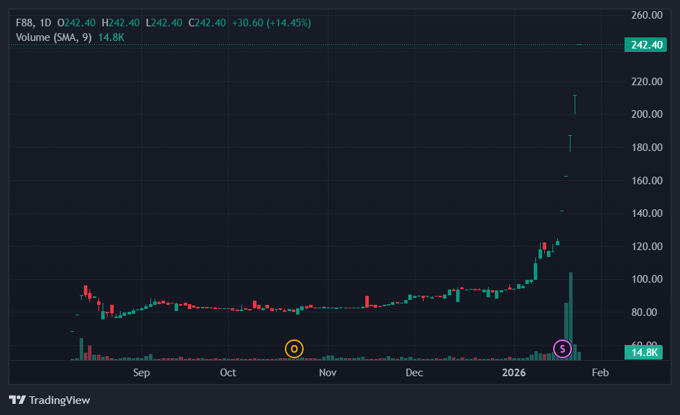This screenshot has width=680, height=415.
Task: Click the F88, 1D symbol title
Action: (x=34, y=23)
